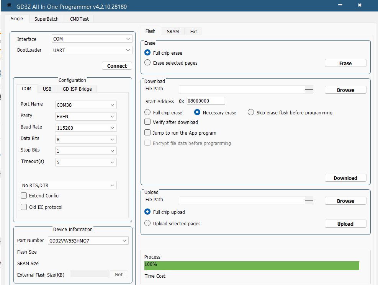The image size is (378, 285).
Task: Open the Data Bits dropdown
Action: 86,139
